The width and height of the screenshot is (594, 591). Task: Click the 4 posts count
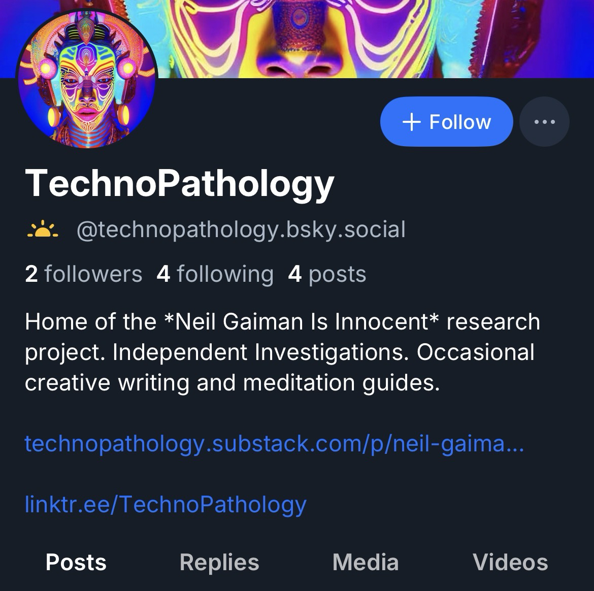click(x=327, y=274)
